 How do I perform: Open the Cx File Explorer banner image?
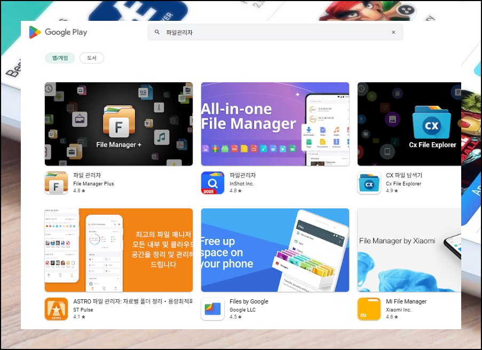tap(409, 124)
